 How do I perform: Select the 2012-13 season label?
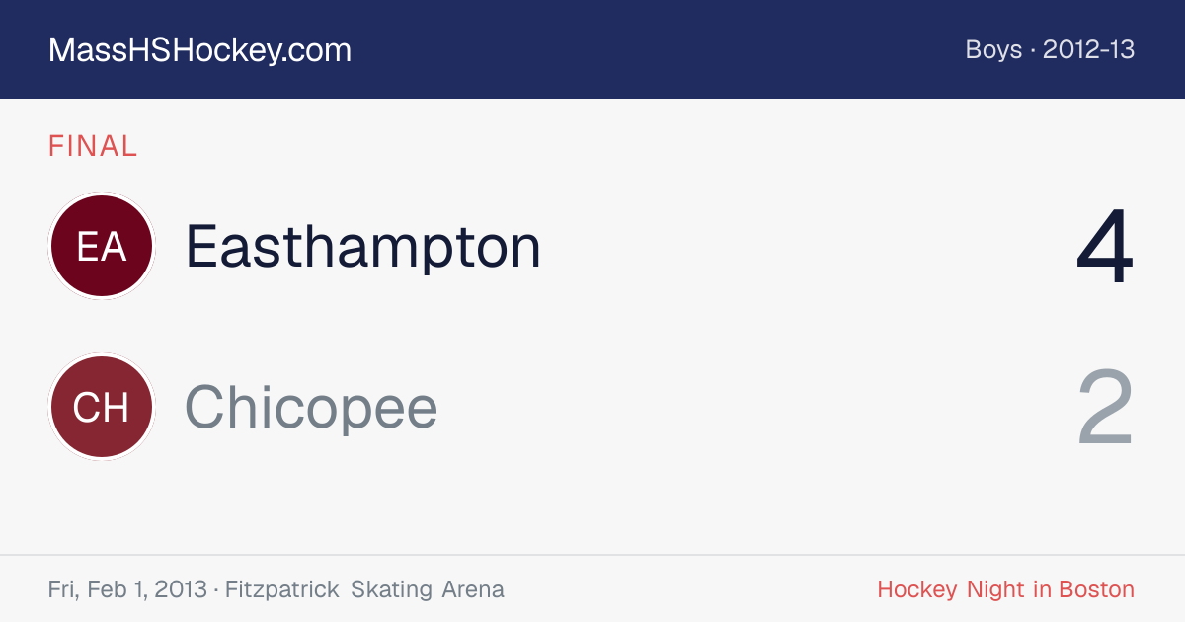pyautogui.click(x=1089, y=49)
